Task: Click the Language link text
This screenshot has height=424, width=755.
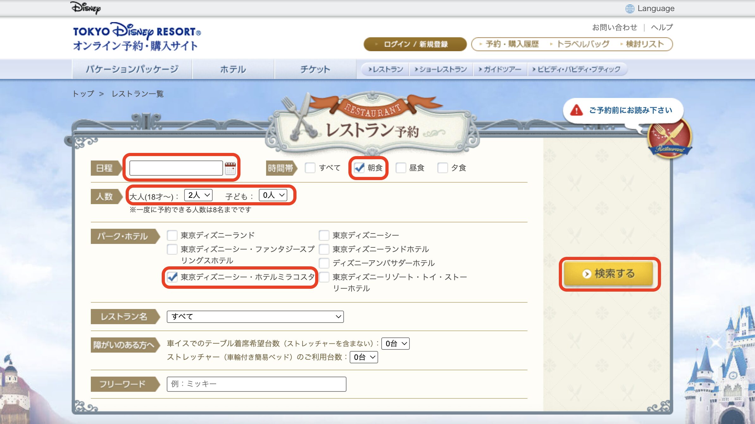Action: (656, 9)
